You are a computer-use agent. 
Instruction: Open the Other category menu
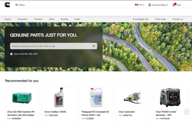51,19
